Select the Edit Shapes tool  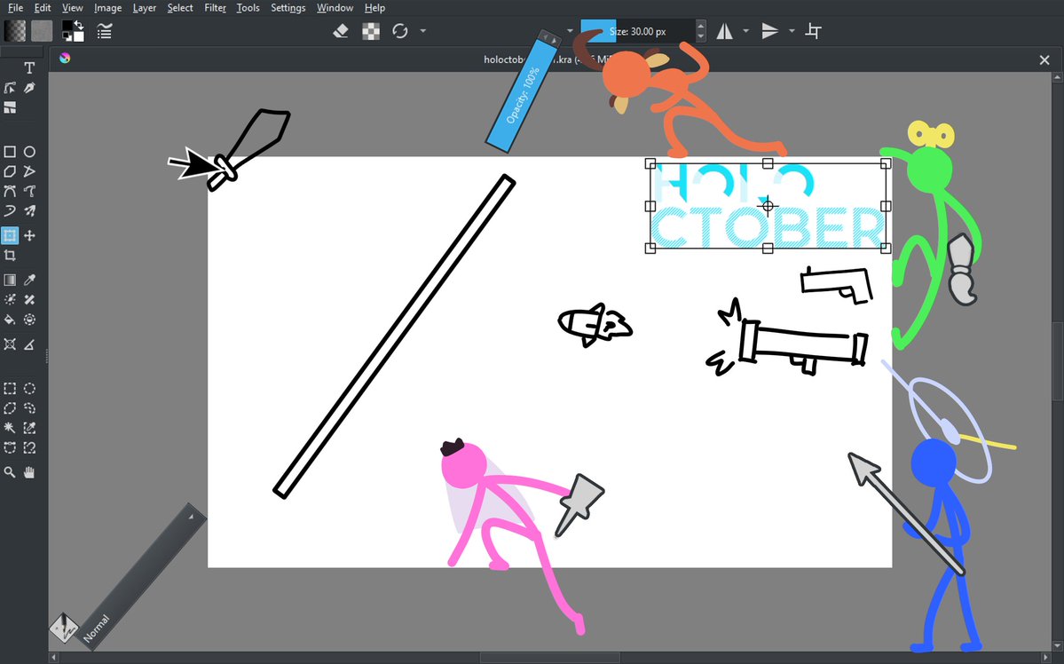tap(10, 88)
